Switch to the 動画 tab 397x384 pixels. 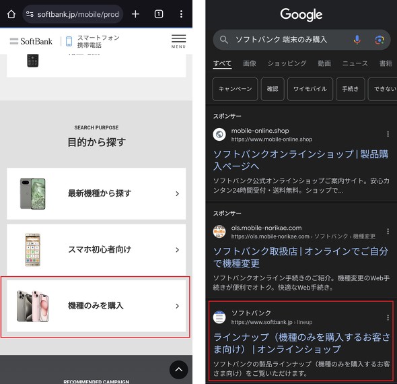324,63
